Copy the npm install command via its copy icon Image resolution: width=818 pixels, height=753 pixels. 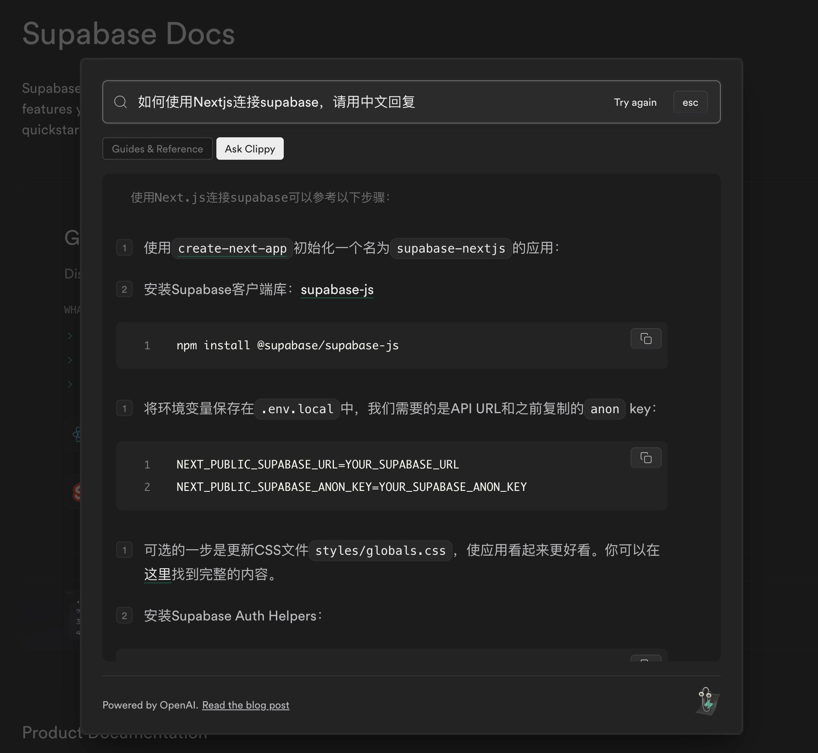[646, 339]
